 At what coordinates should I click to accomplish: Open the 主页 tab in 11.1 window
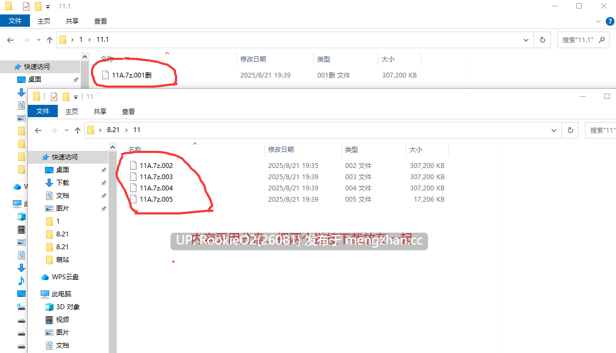tap(43, 21)
